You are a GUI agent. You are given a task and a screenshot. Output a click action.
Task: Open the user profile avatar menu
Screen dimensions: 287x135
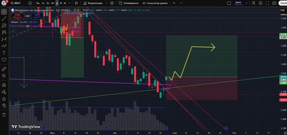(x=4, y=3)
